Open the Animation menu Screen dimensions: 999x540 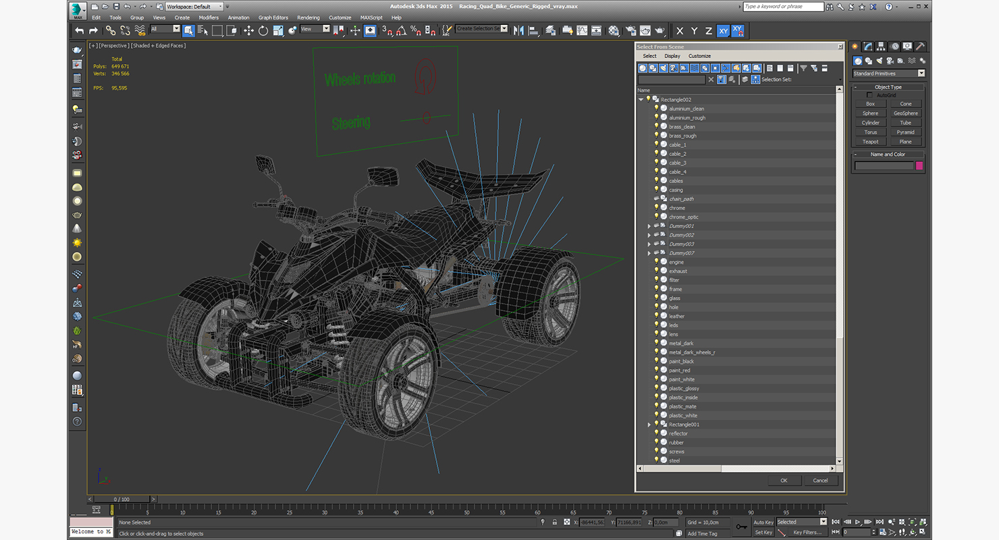click(x=238, y=18)
